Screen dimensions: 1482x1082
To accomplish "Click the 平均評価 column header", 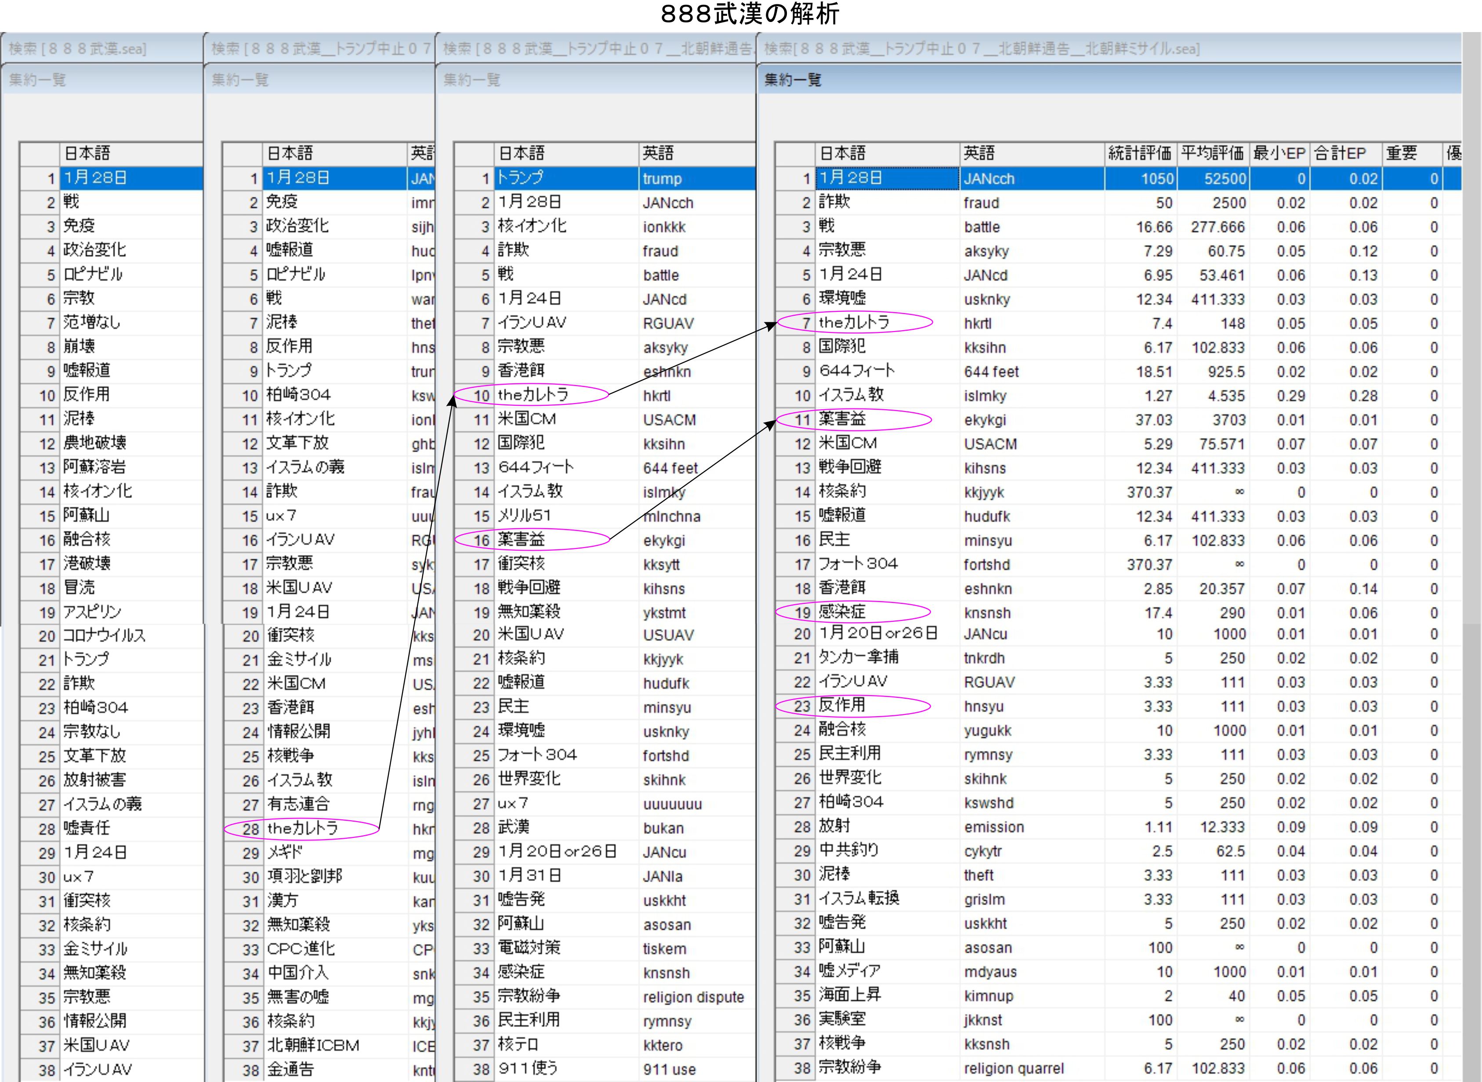I will [x=1212, y=153].
